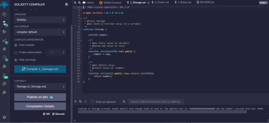Open the debugger bug icon
The image size is (269, 123).
[4, 49]
